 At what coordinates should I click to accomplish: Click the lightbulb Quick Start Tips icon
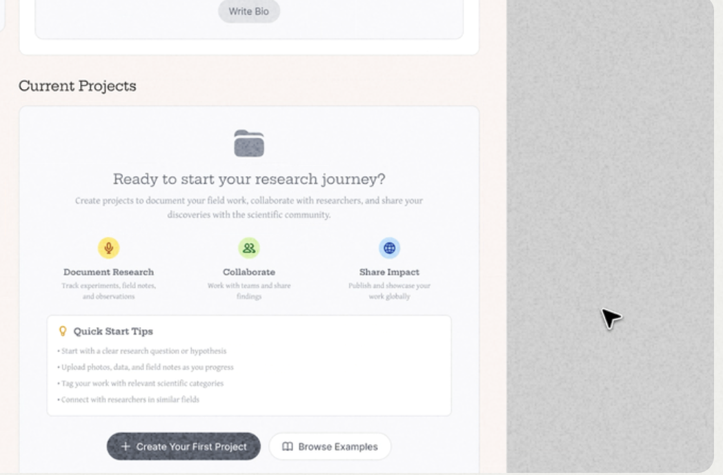point(63,331)
